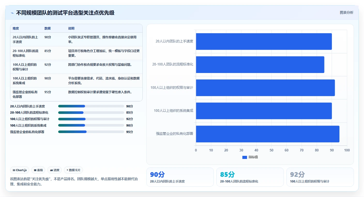
Task: Select the 92分 data card for 权限与审计
Action: coord(320,177)
